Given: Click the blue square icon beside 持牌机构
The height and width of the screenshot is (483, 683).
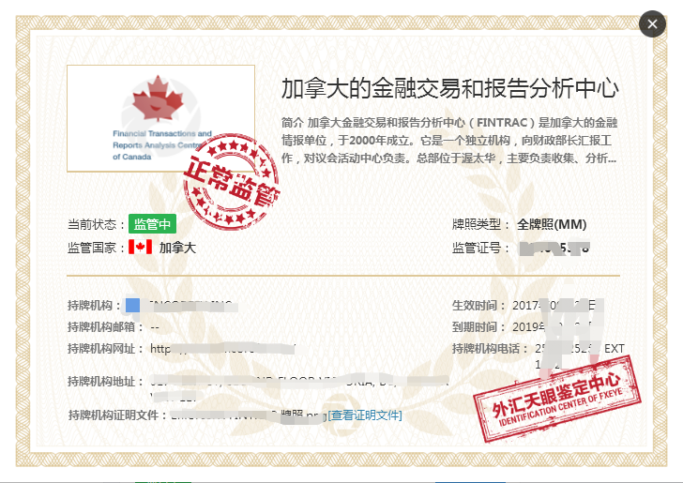Looking at the screenshot, I should [133, 305].
